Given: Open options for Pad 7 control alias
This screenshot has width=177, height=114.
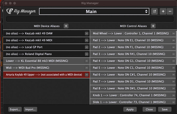Looking at the screenshot, I should pyautogui.click(x=173, y=82).
